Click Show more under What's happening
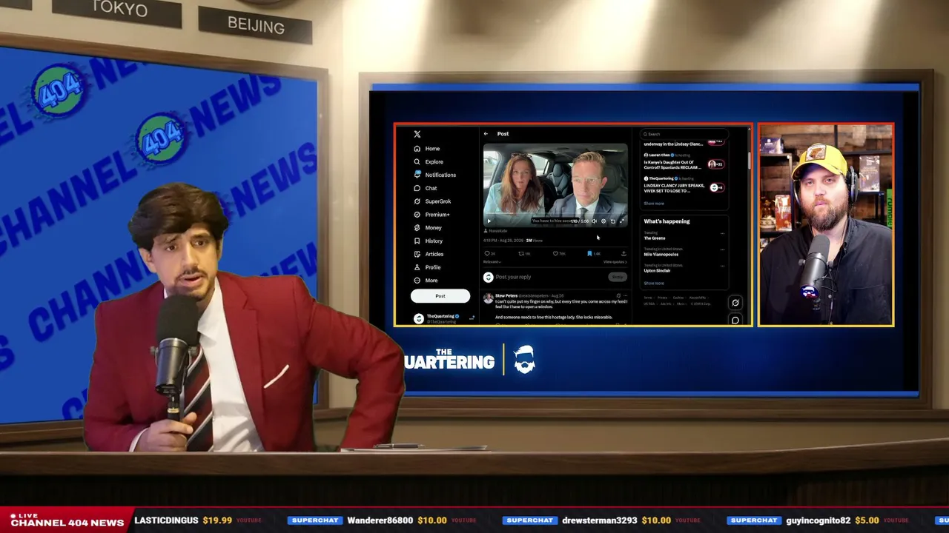Viewport: 949px width, 533px height. (654, 284)
